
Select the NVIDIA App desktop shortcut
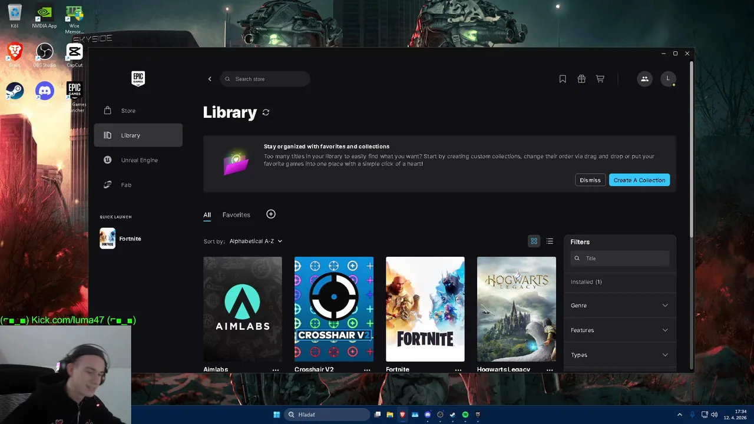coord(44,16)
